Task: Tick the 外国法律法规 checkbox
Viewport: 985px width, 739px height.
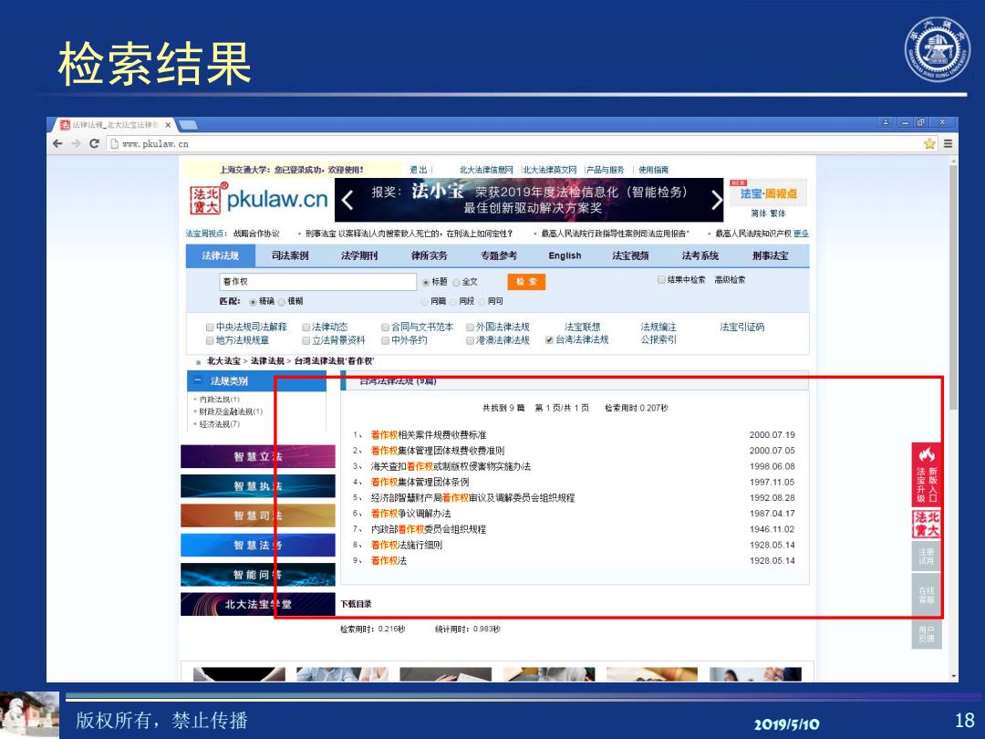Action: coord(470,328)
